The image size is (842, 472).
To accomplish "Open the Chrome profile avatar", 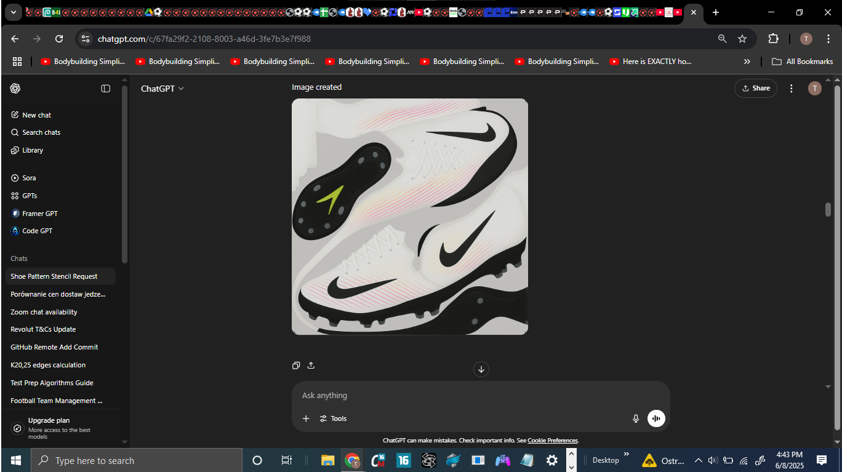I will coord(806,39).
